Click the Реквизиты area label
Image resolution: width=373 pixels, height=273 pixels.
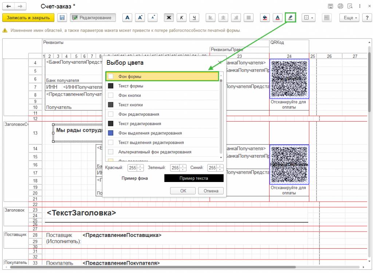(53, 43)
